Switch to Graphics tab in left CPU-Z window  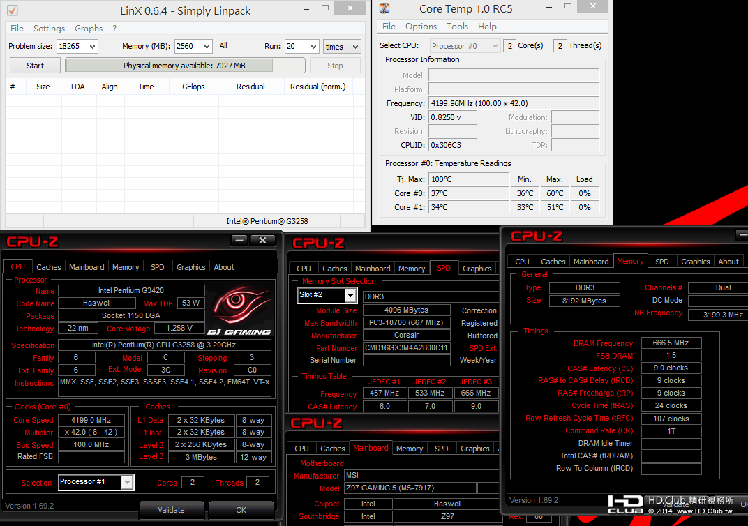[190, 267]
